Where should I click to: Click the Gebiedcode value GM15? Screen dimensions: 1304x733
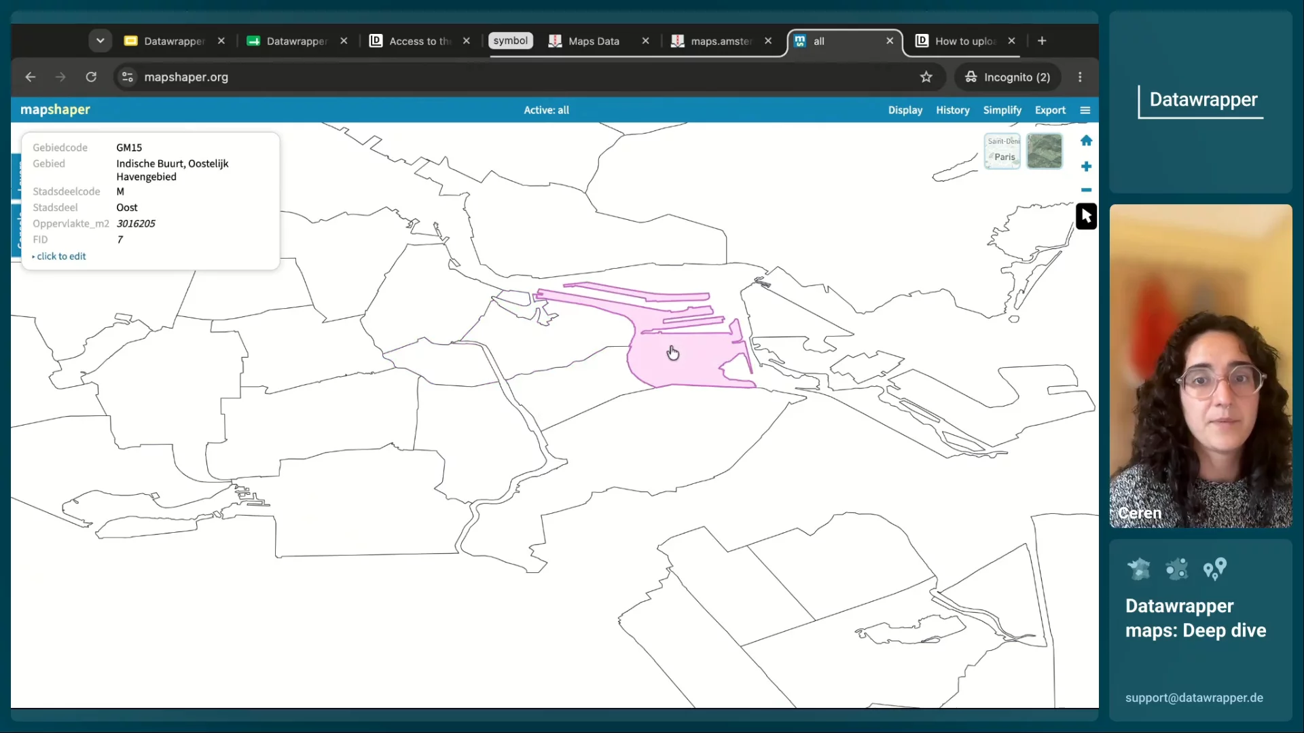(129, 147)
